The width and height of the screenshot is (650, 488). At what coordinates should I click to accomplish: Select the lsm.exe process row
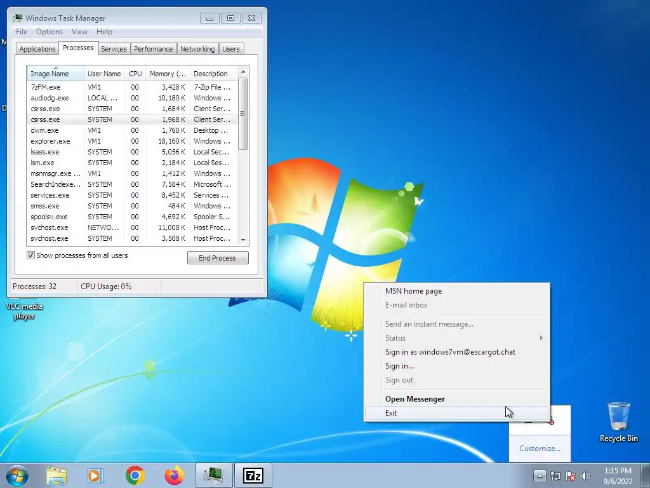tap(132, 163)
